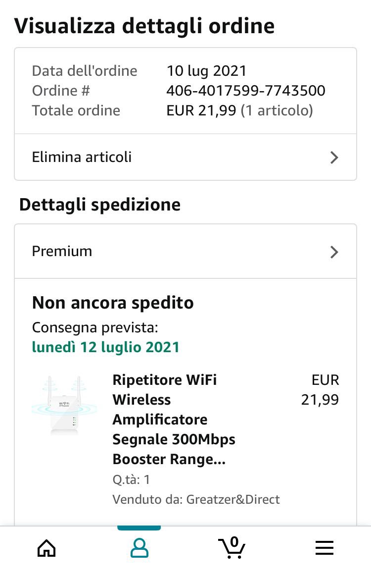The image size is (371, 581).
Task: Tap the order date 10 lug 2021
Action: (x=206, y=71)
